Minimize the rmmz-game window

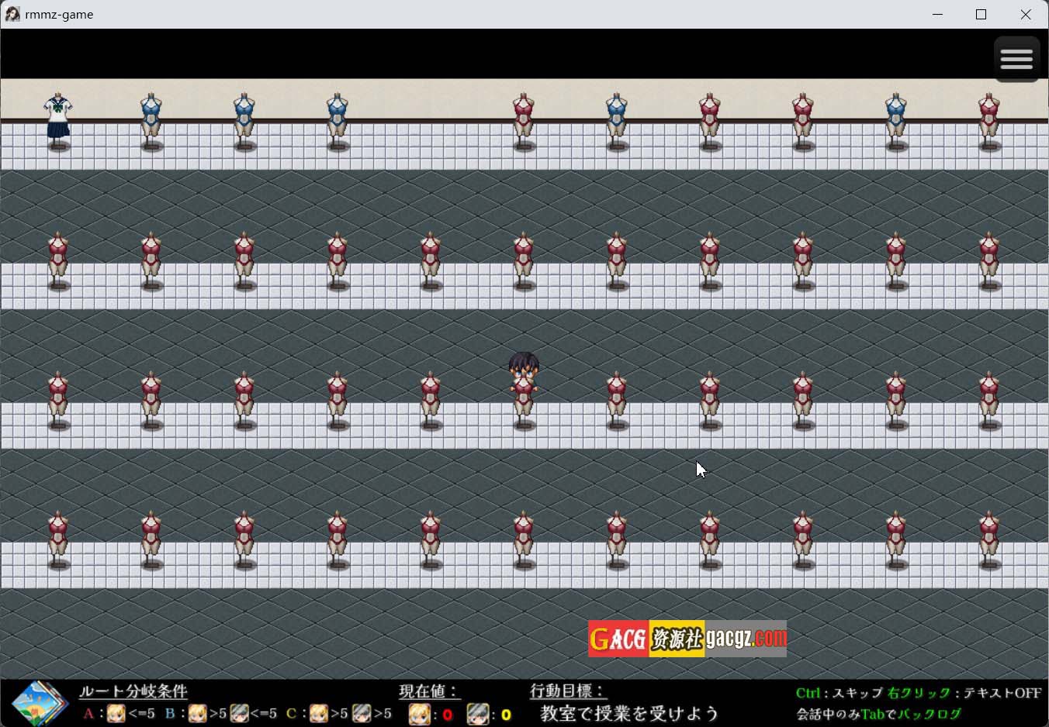pyautogui.click(x=937, y=14)
